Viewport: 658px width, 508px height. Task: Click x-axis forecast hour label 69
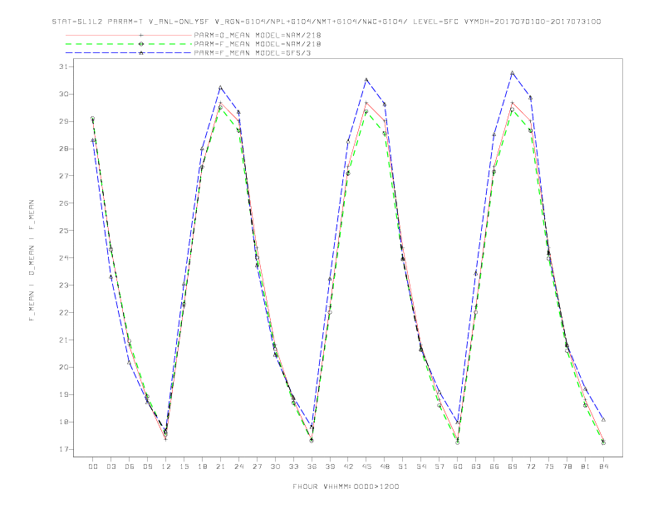point(513,466)
